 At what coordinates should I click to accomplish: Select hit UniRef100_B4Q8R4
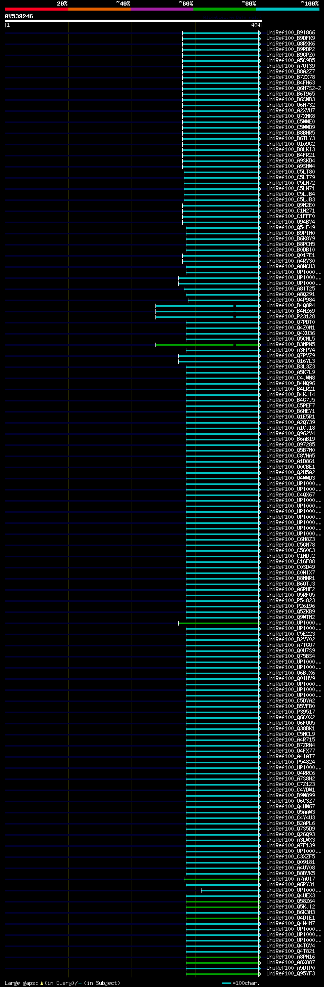pos(291,305)
